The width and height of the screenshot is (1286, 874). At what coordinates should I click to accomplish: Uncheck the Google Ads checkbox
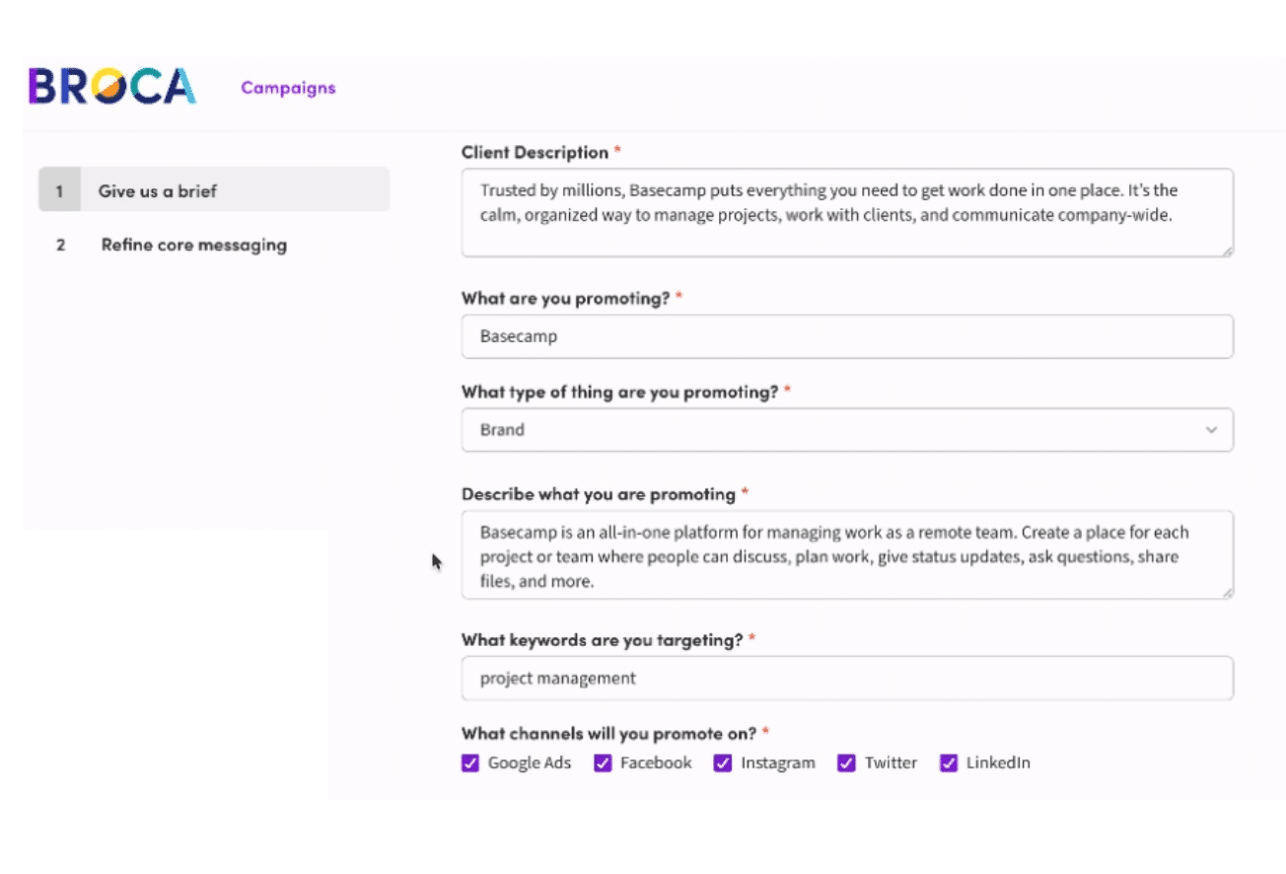(x=470, y=763)
